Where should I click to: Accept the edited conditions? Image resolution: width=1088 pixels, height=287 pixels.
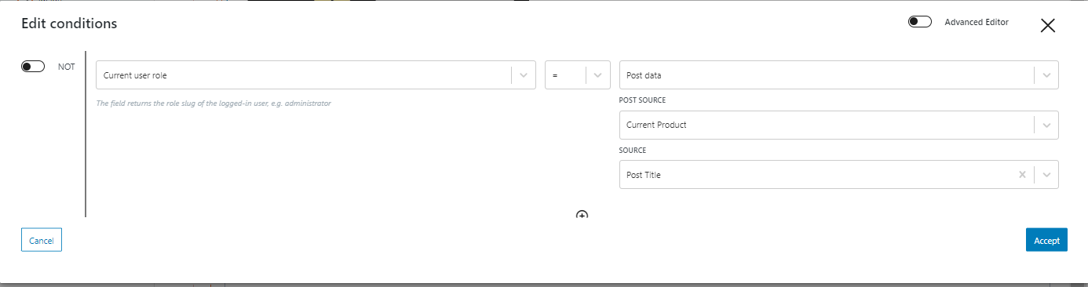(1046, 240)
